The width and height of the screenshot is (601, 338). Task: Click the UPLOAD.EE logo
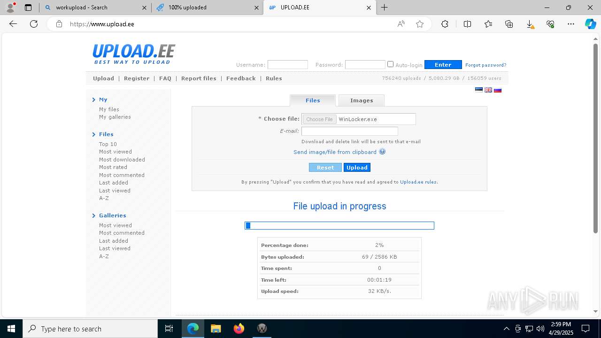coord(133,54)
